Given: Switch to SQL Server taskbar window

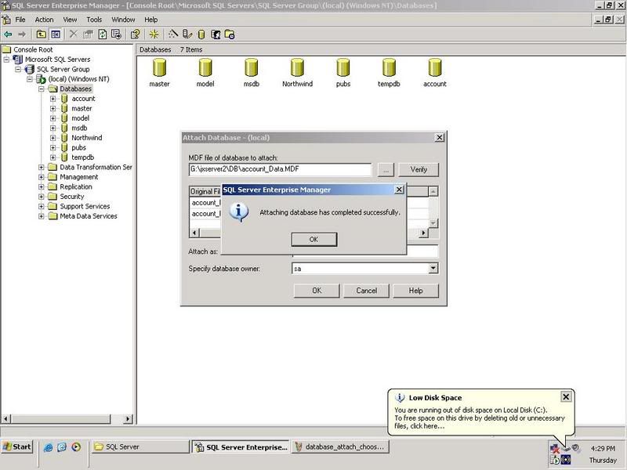Looking at the screenshot, I should (140, 446).
